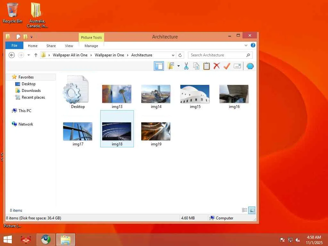328x246 pixels.
Task: Click the muted volume tray icon
Action: coord(298,240)
